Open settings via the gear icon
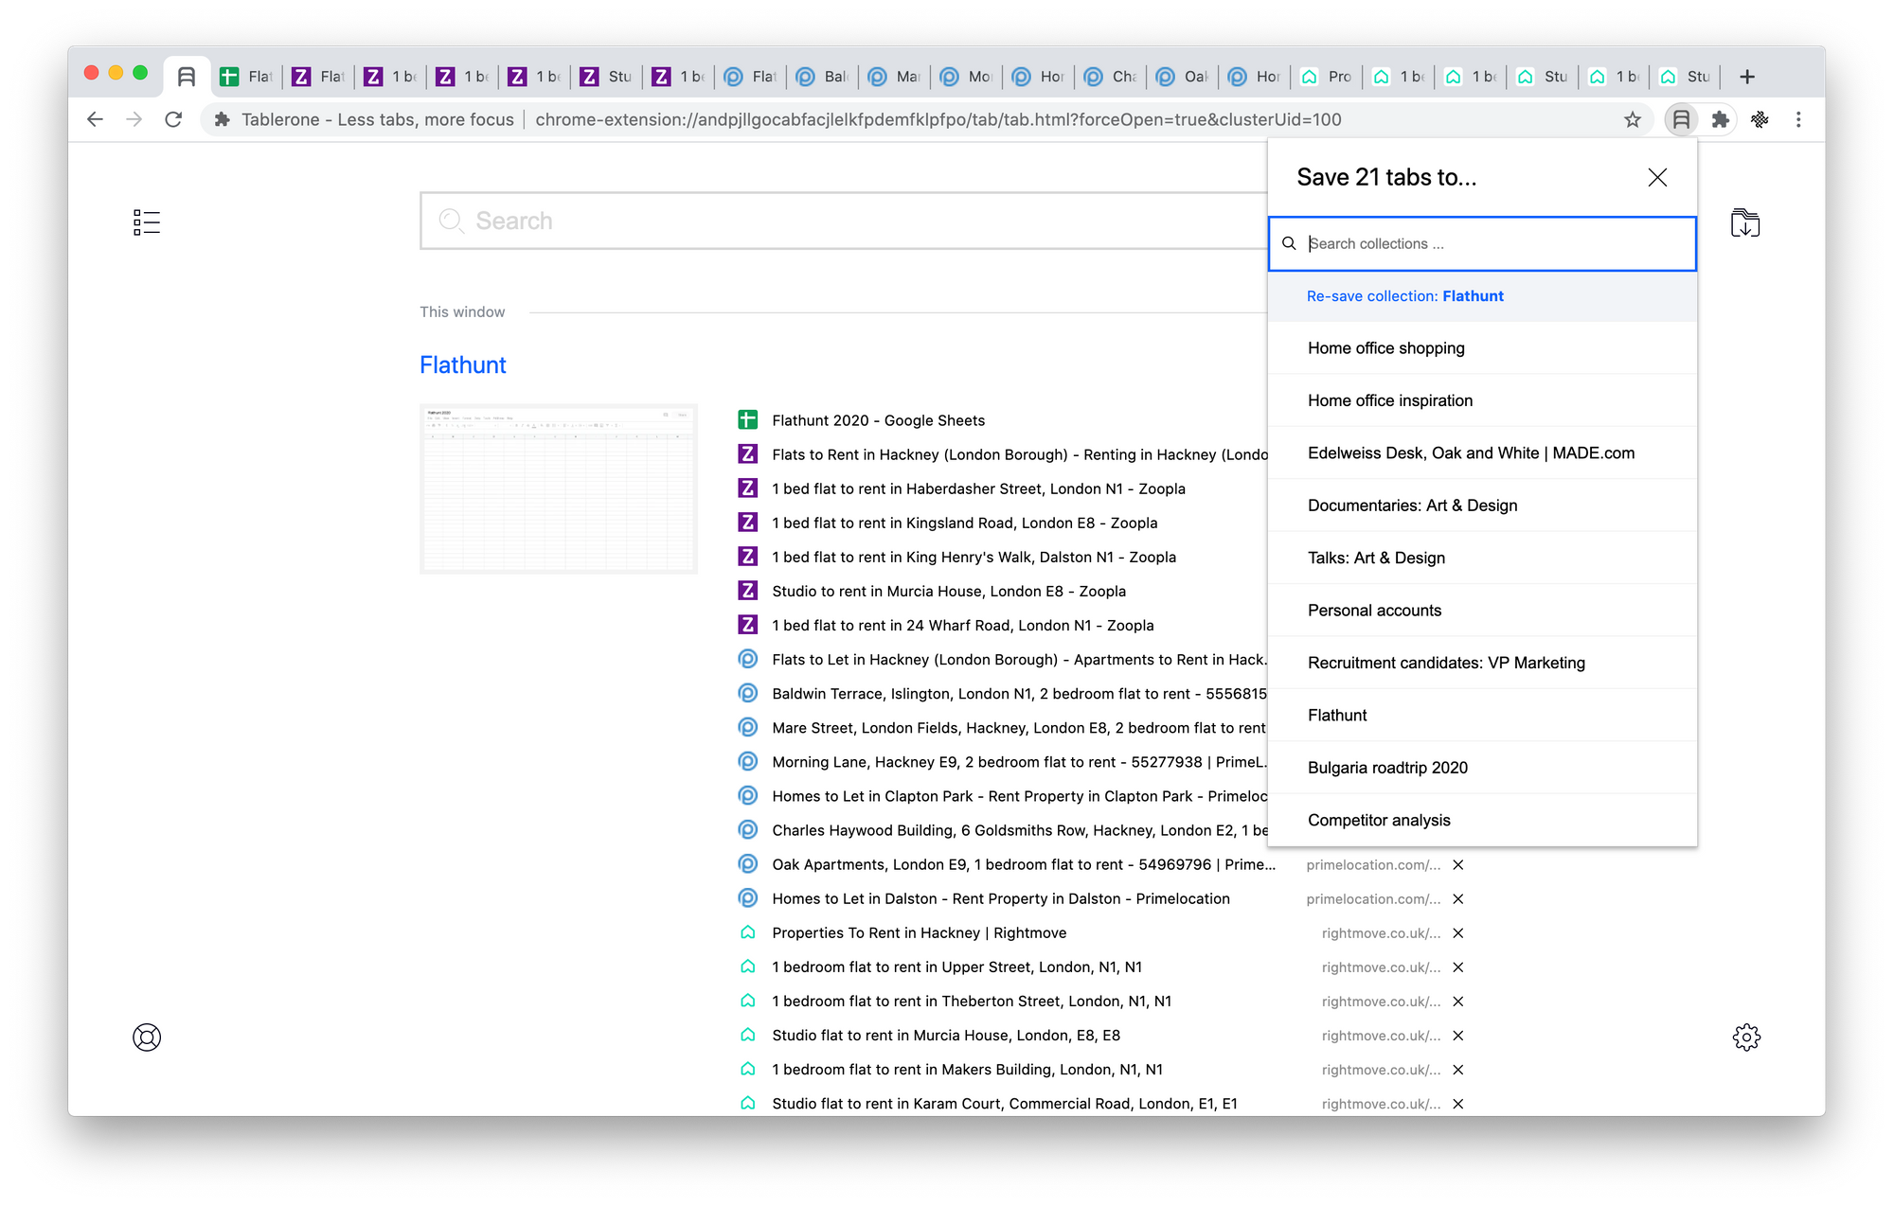The image size is (1894, 1206). (x=1746, y=1038)
